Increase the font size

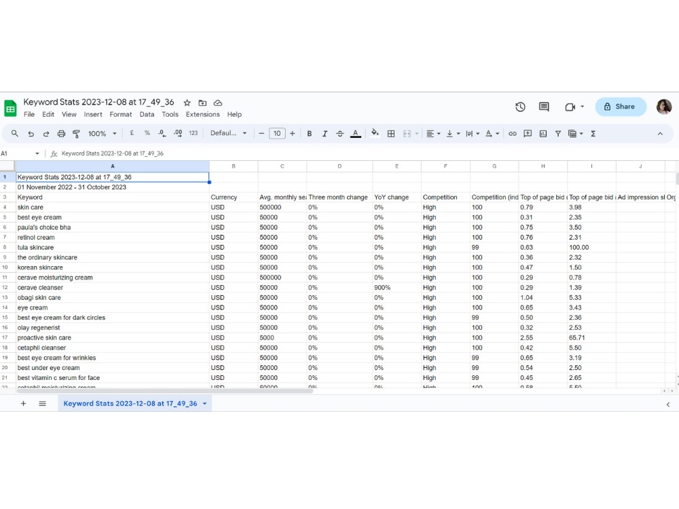point(292,134)
